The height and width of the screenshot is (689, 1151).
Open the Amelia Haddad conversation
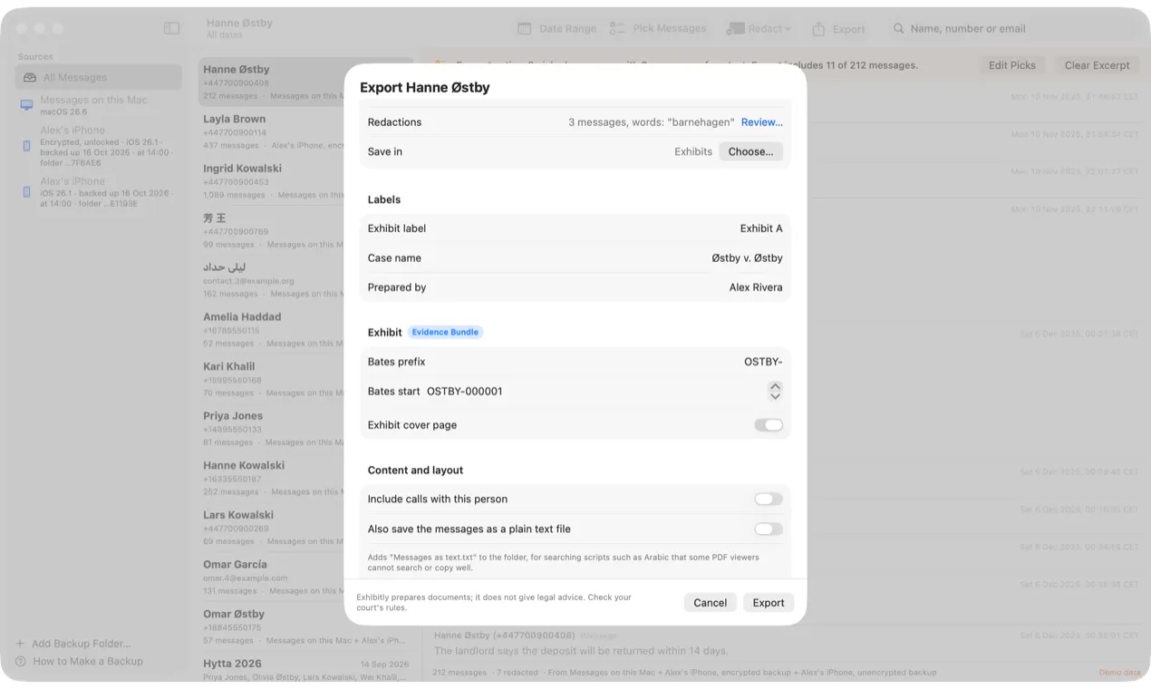pyautogui.click(x=272, y=330)
